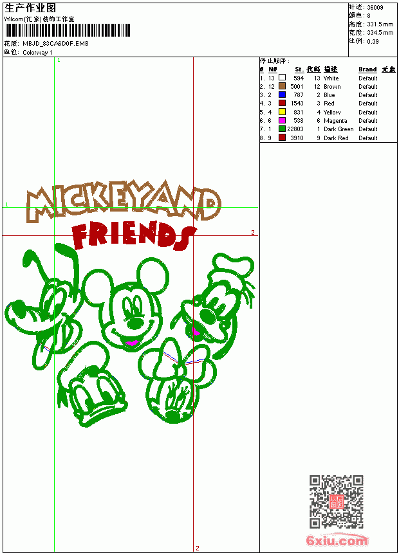Click the Minnie Mouse outline

point(176,381)
